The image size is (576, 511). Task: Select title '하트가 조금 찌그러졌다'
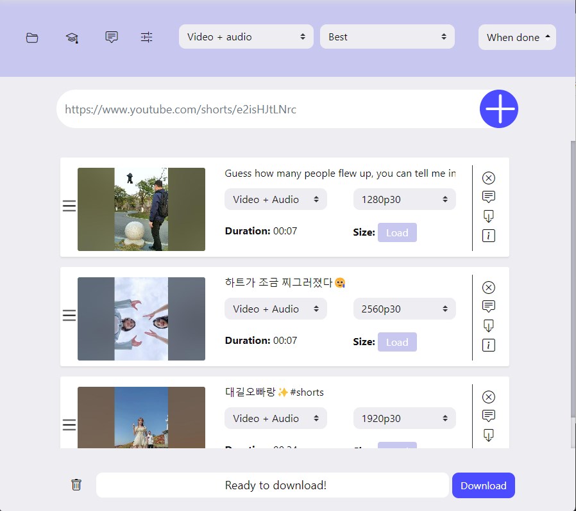click(285, 282)
